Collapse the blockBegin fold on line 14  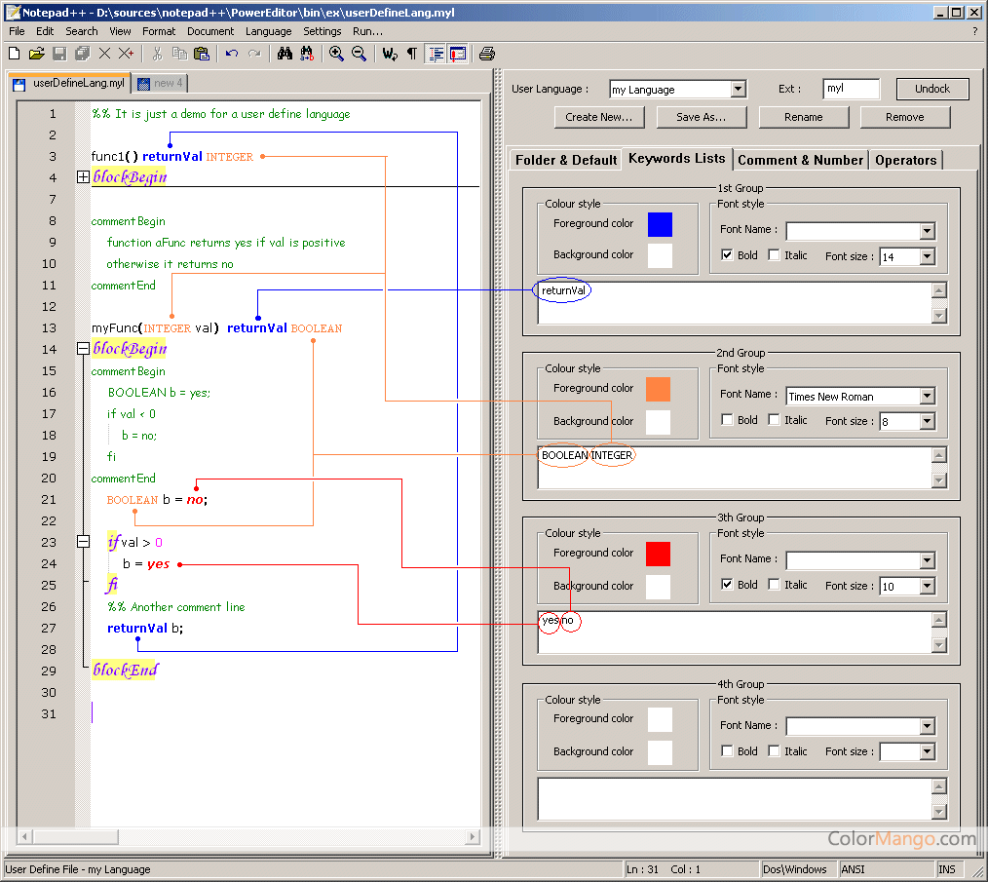pyautogui.click(x=83, y=349)
